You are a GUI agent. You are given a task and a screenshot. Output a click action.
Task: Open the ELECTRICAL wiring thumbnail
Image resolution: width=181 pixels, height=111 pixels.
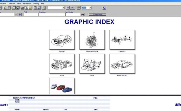coord(122,64)
